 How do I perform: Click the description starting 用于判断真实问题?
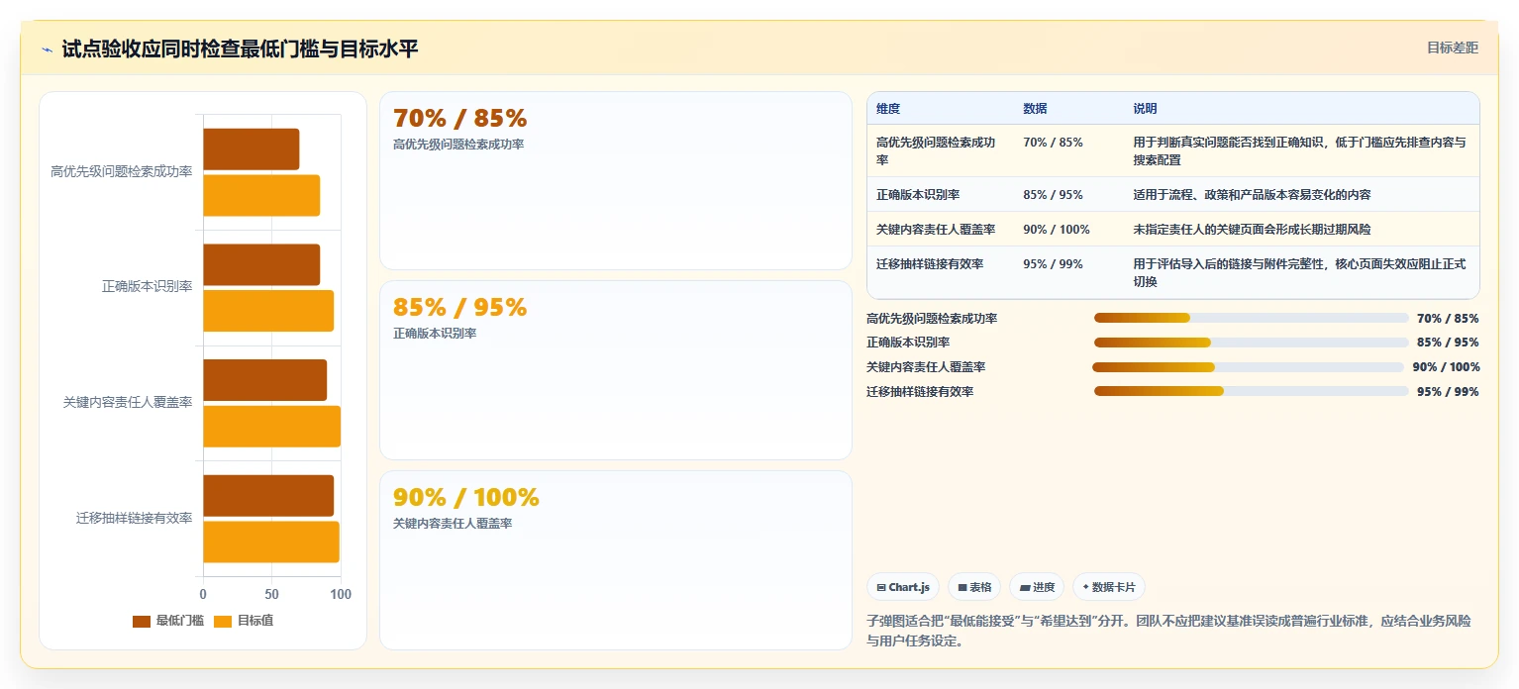[x=1299, y=150]
